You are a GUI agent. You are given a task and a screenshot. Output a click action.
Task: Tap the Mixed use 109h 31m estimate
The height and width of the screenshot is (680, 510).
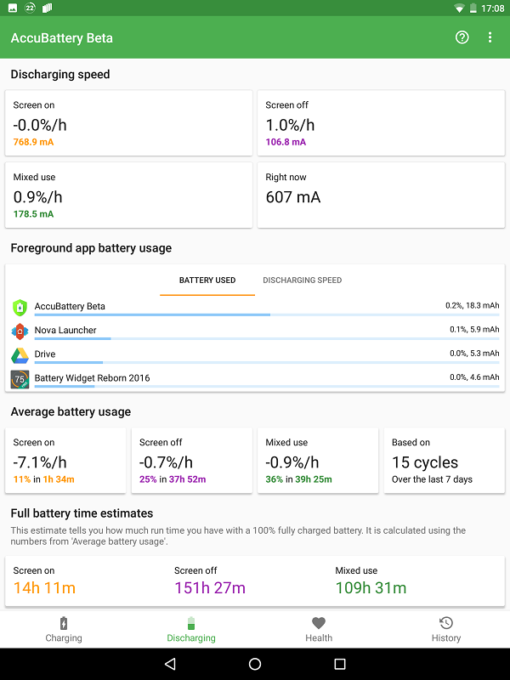371,587
